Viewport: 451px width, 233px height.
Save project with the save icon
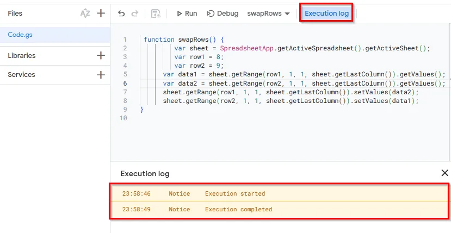coord(156,14)
